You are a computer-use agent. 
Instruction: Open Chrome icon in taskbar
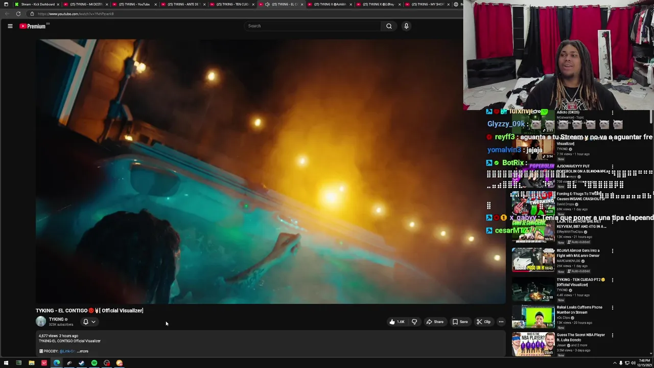tap(119, 363)
